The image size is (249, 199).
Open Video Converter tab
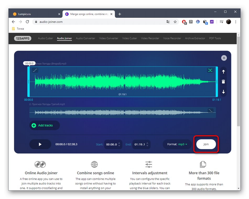tap(109, 38)
